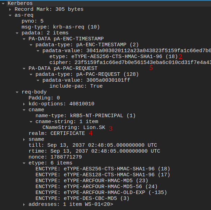Collapse the PA-DATA pA-PAC-REQUEST node
The image size is (211, 210).
[24, 68]
